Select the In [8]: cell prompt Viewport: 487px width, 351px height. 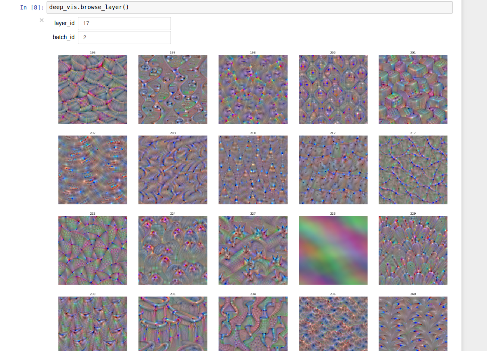[x=32, y=7]
